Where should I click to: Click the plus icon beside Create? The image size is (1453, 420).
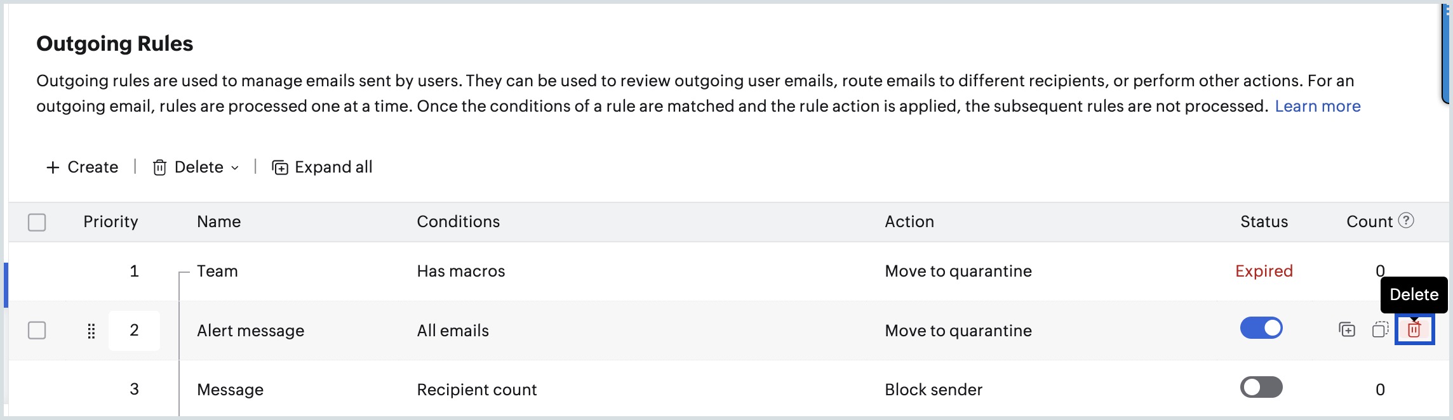pyautogui.click(x=53, y=167)
